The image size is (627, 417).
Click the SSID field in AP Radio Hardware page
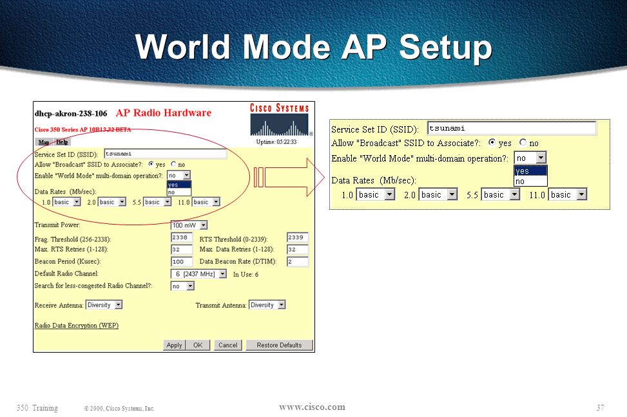coord(165,154)
